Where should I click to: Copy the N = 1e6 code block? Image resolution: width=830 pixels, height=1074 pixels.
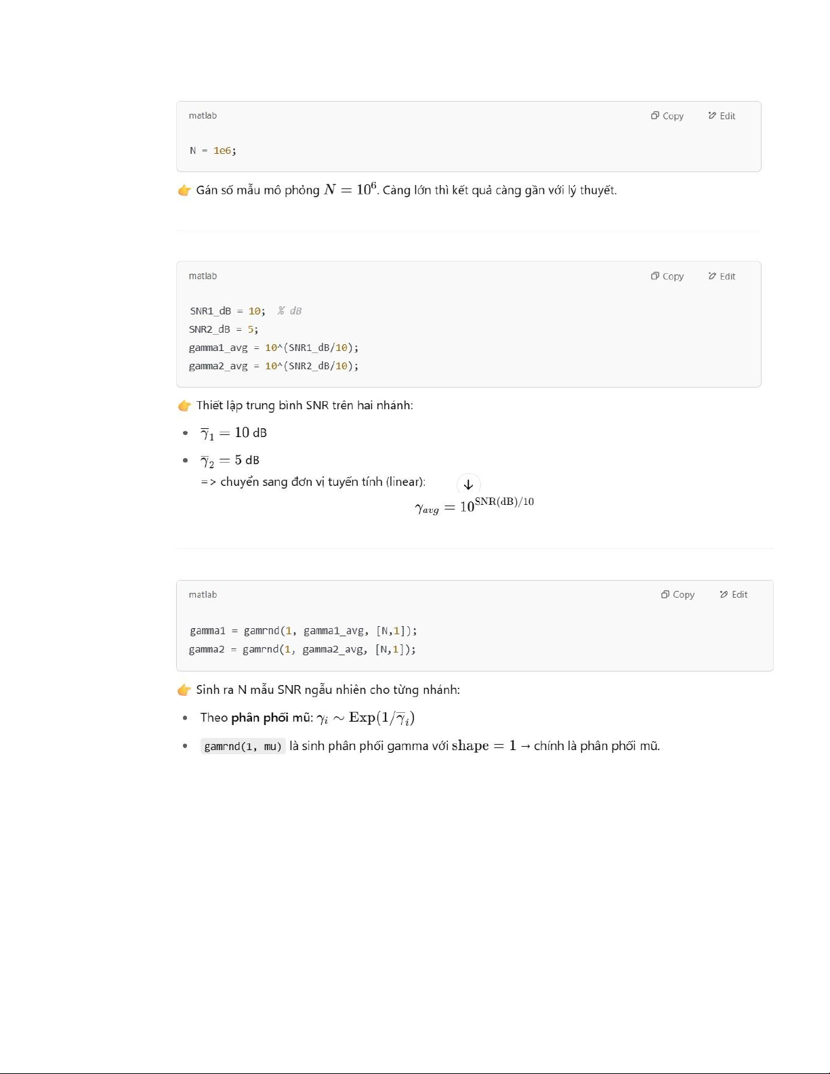(x=667, y=116)
